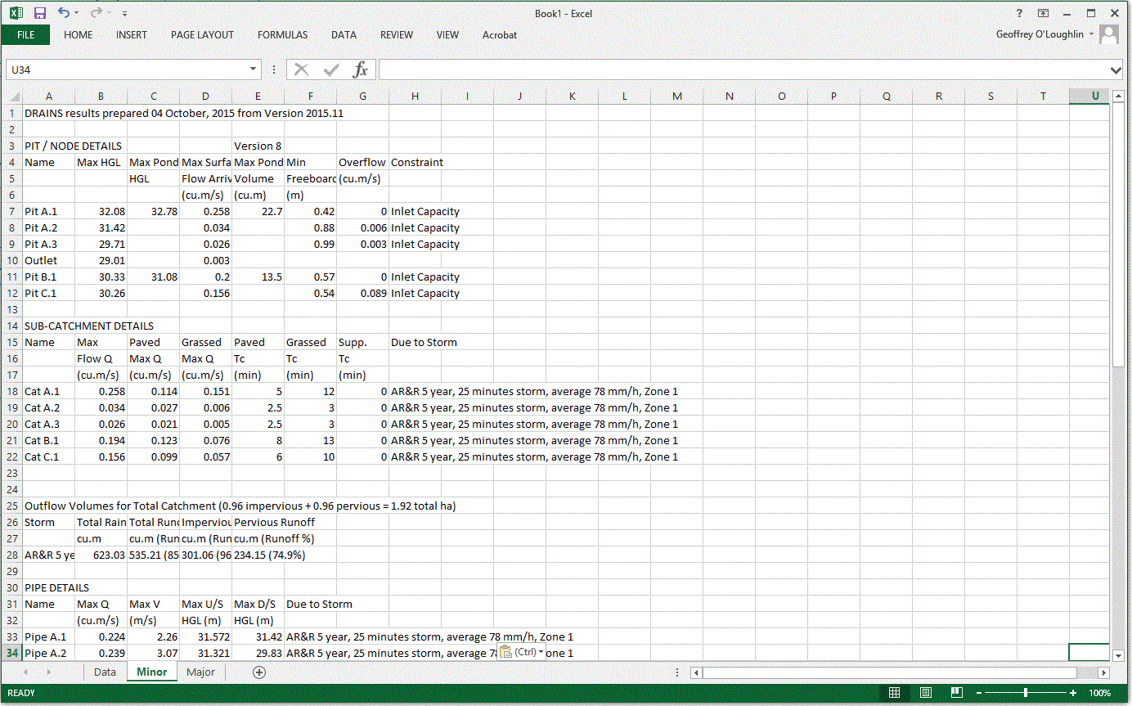Click cell 'PIT / NODE DETAILS'
Viewport: 1132px width, 706px height.
[75, 146]
